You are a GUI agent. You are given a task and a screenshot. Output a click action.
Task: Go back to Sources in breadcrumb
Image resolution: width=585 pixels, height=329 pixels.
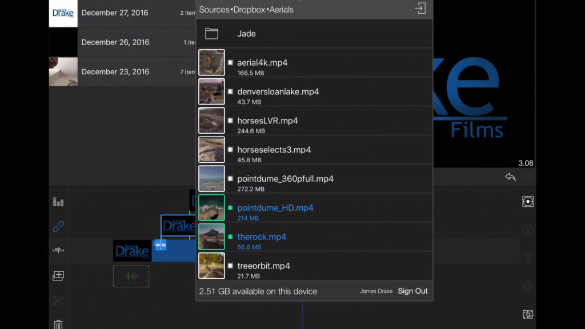(214, 10)
